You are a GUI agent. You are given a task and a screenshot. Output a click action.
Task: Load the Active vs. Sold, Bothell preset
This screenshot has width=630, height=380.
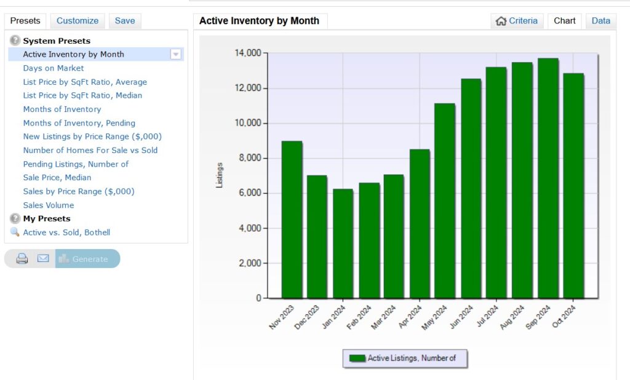coord(66,232)
